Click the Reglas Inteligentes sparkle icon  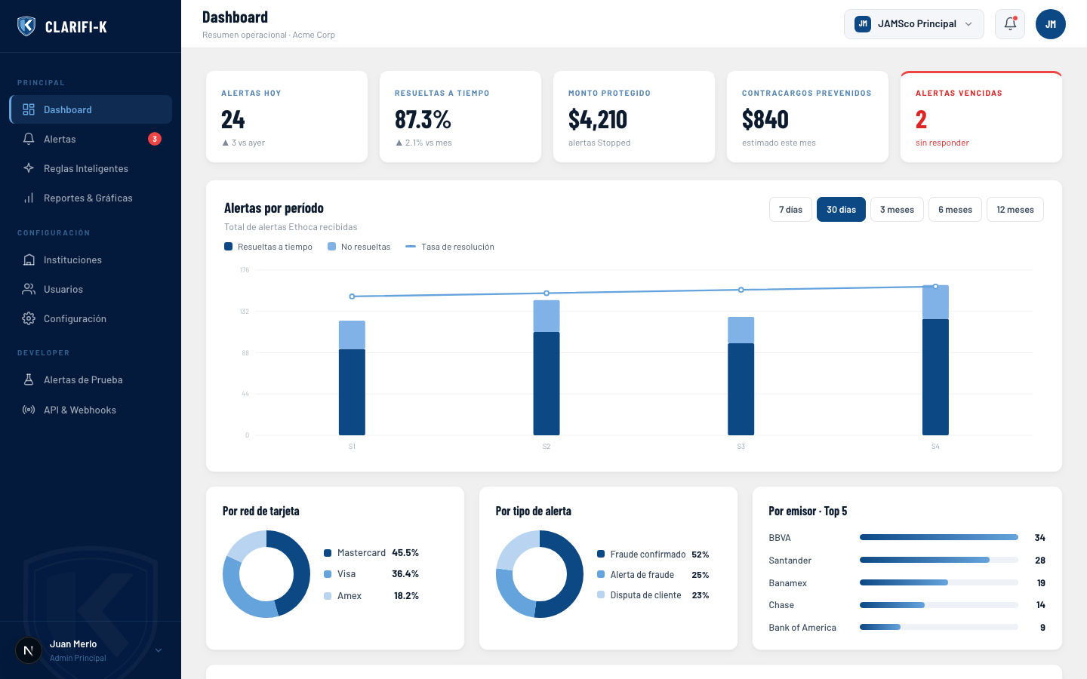coord(29,168)
